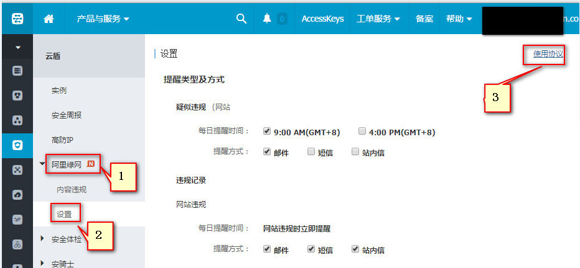Open the server (ECS) sidebar icon
This screenshot has height=268, width=580.
[x=17, y=71]
